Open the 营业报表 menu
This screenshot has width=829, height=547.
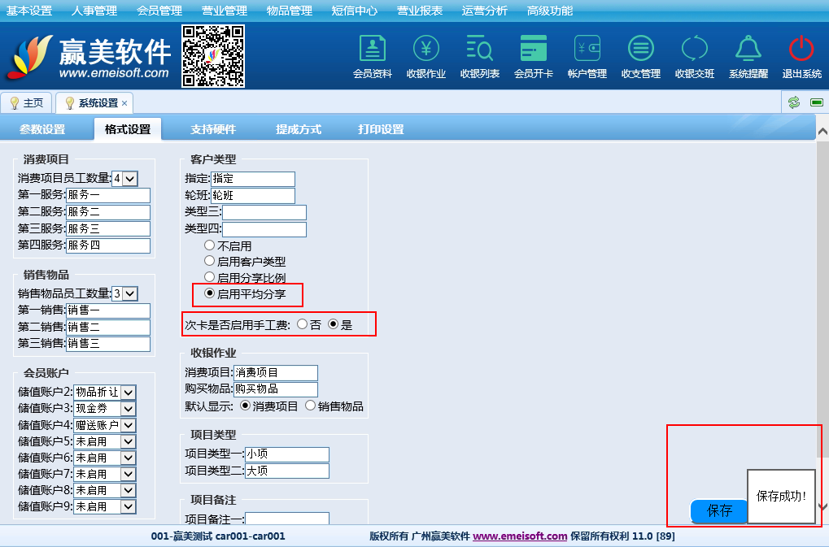point(420,11)
